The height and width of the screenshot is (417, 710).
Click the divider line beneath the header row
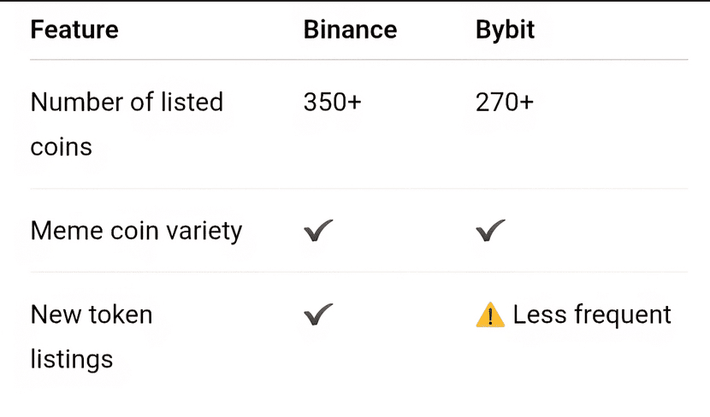point(358,60)
